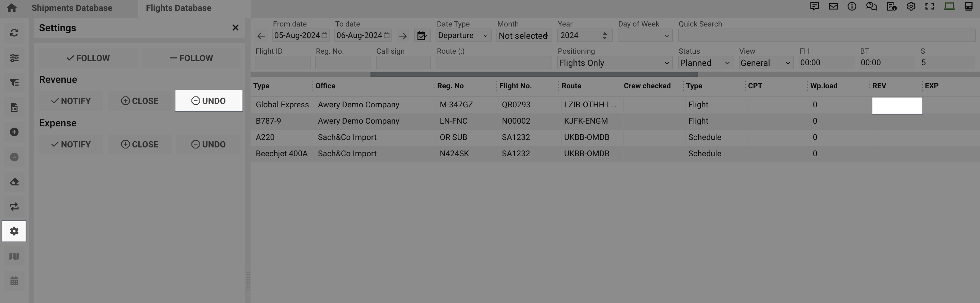Expand the Positioning Flights Only dropdown

[x=614, y=63]
